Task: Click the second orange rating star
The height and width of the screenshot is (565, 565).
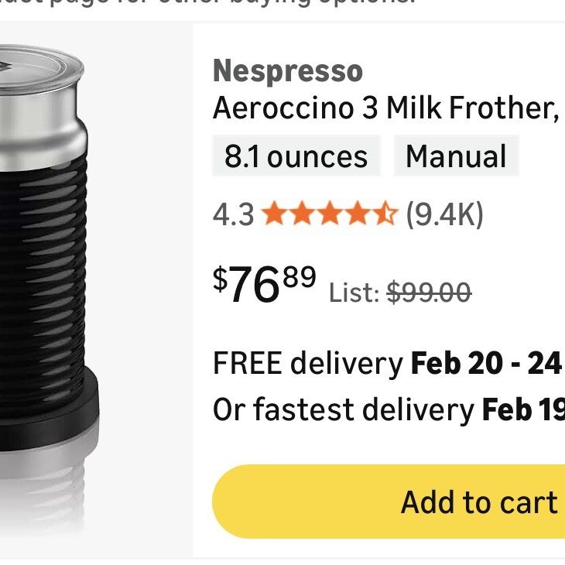Action: pos(302,213)
